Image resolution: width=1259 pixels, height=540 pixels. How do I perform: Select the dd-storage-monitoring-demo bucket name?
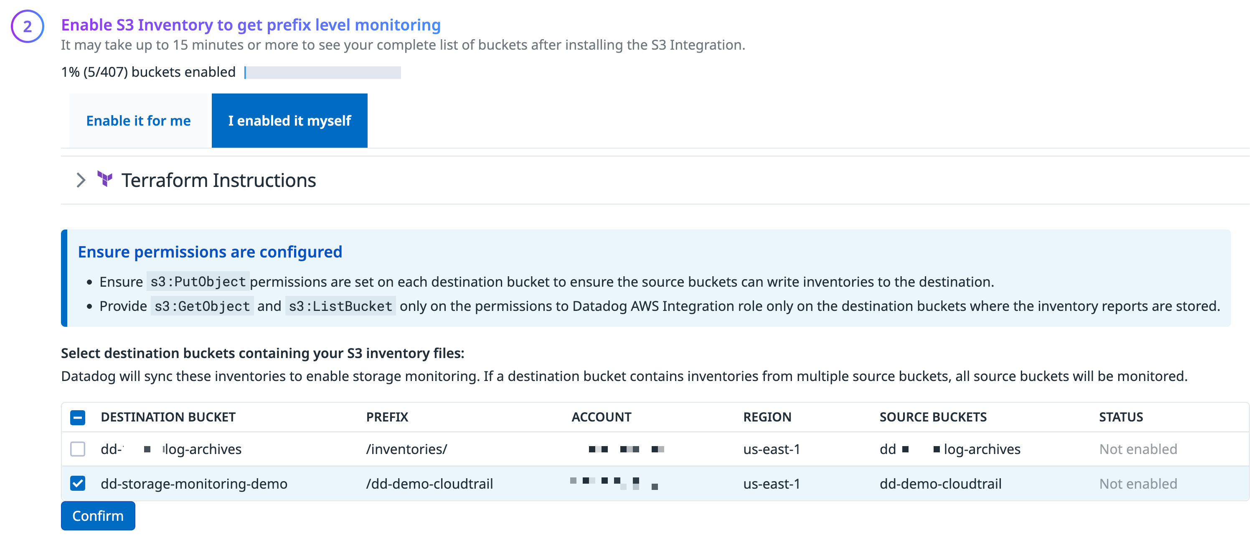click(194, 484)
